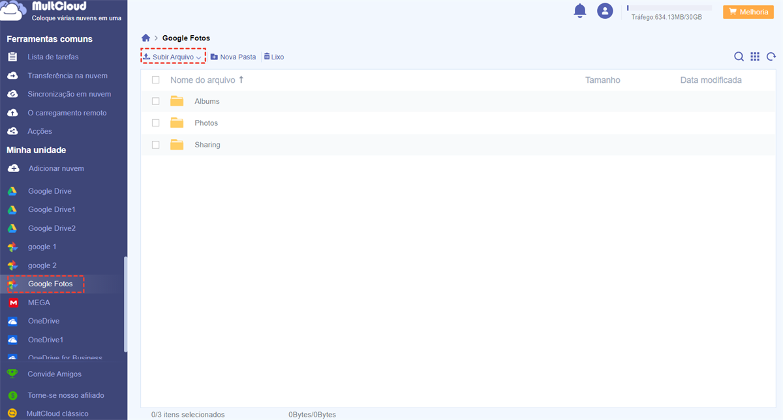
Task: Click the google 1 pinwheel icon
Action: [x=12, y=247]
